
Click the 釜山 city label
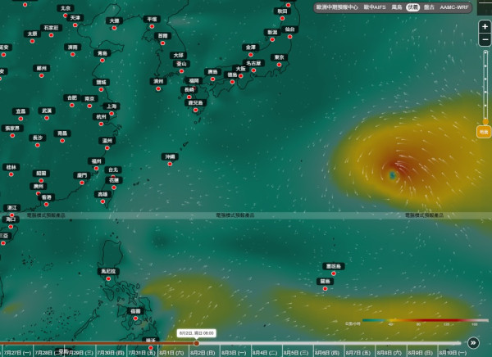(181, 64)
